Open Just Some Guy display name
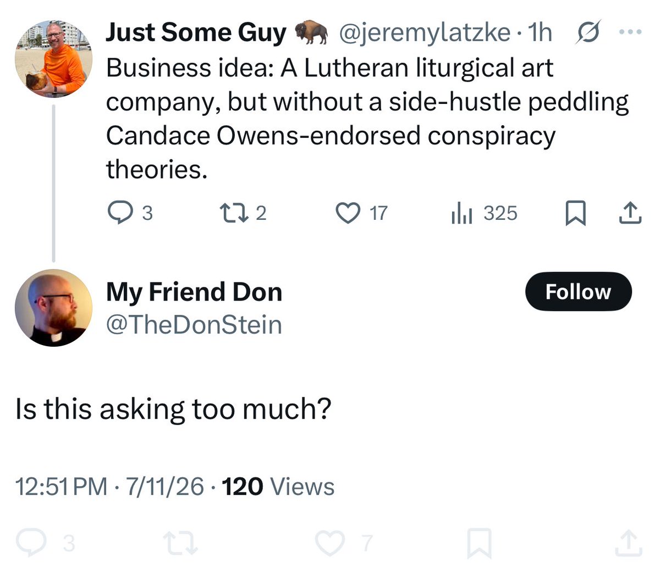The image size is (660, 583). 196,32
